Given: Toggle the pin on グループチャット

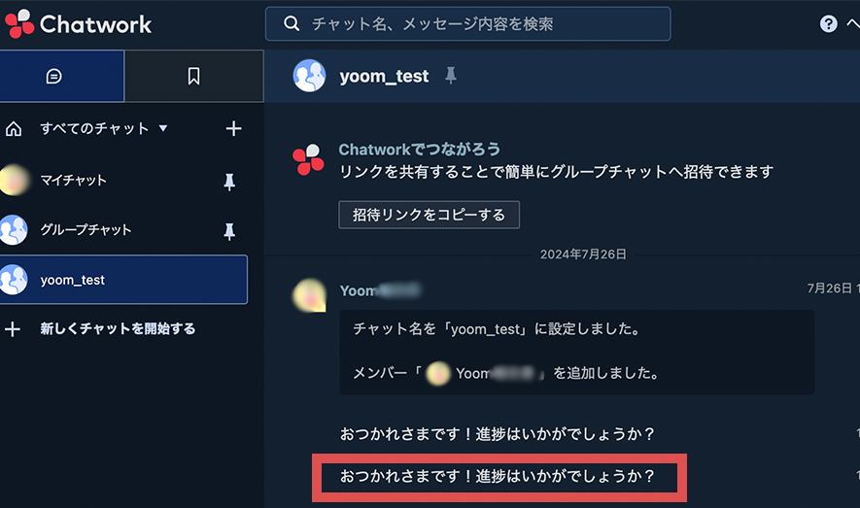Looking at the screenshot, I should pos(229,231).
